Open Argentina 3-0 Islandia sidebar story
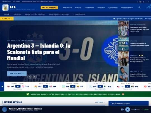This screenshot has width=151, height=113. click(x=140, y=44)
